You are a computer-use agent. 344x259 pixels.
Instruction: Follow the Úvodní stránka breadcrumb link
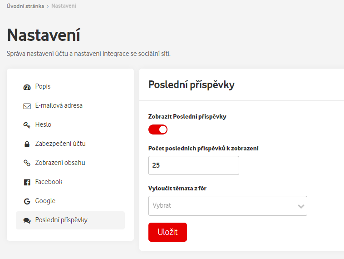(25, 6)
